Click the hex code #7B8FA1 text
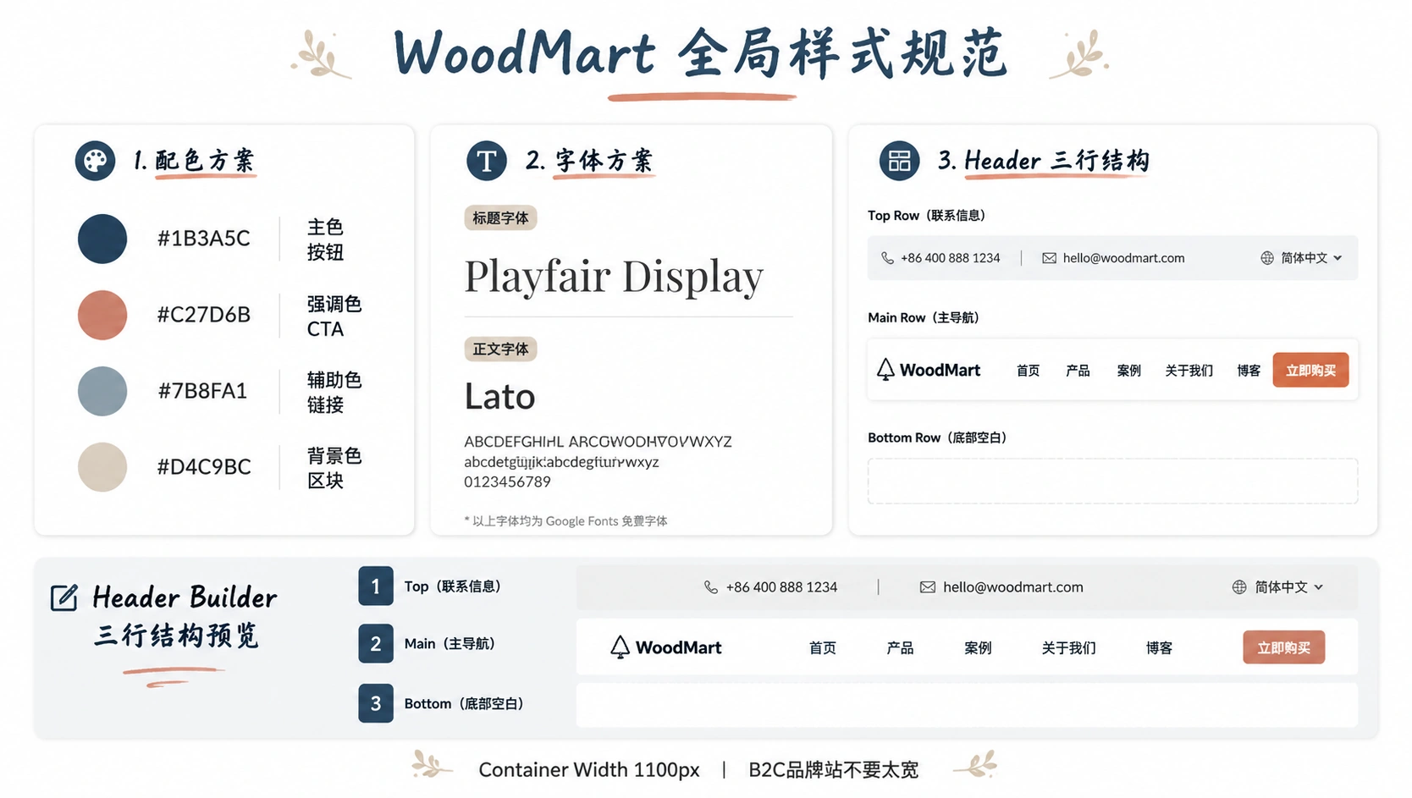The image size is (1412, 798). point(202,391)
